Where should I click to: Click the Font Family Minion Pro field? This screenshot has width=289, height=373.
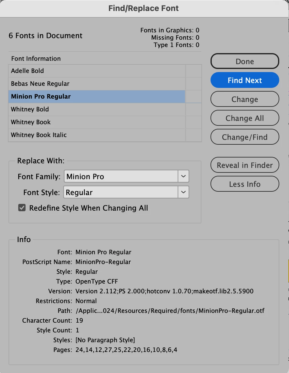pyautogui.click(x=121, y=176)
